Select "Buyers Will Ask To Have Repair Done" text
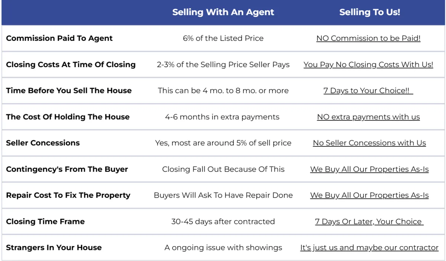The width and height of the screenshot is (446, 261). (223, 195)
